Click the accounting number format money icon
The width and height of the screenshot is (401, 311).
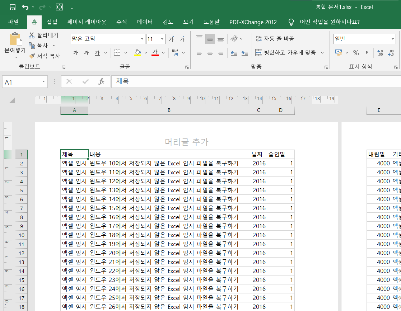point(338,53)
